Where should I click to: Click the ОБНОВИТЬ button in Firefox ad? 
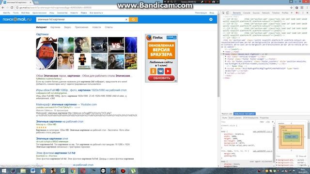(161, 78)
